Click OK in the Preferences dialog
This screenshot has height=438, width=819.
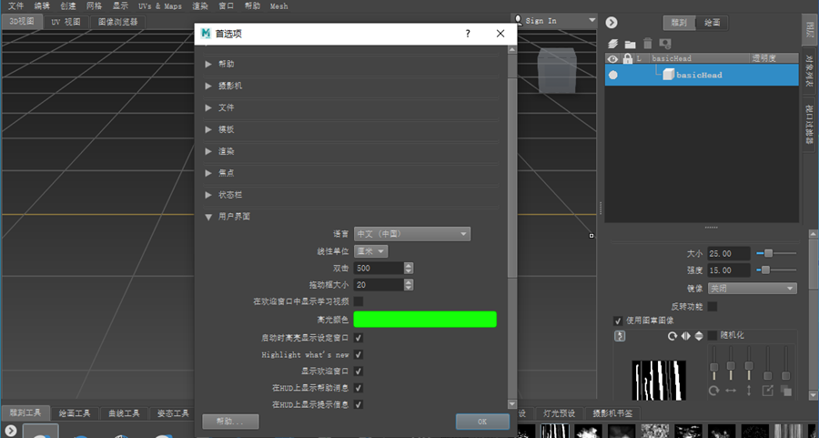pos(482,422)
